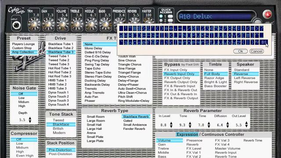This screenshot has height=158, width=281.
Task: Select Large Hall reverb type
Action: [94, 129]
